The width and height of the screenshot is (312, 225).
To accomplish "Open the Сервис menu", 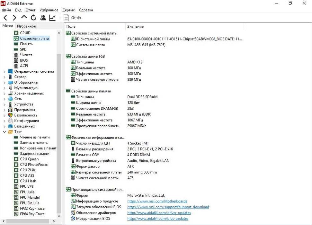I will 68,10.
